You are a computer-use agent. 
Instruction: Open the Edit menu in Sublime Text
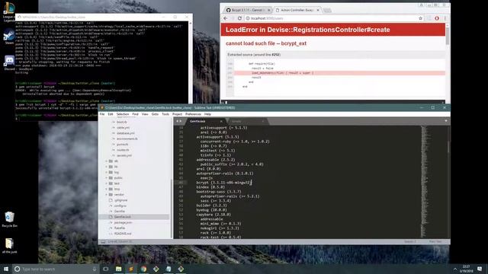(111, 114)
